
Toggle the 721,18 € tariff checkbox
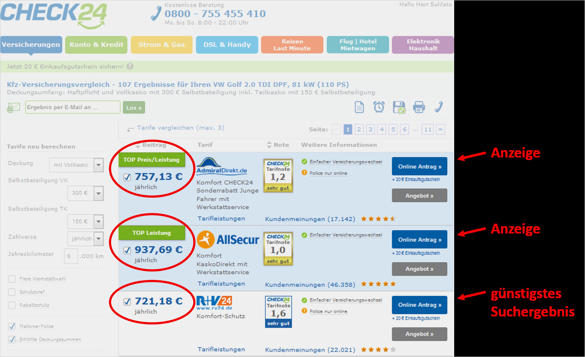pyautogui.click(x=127, y=302)
